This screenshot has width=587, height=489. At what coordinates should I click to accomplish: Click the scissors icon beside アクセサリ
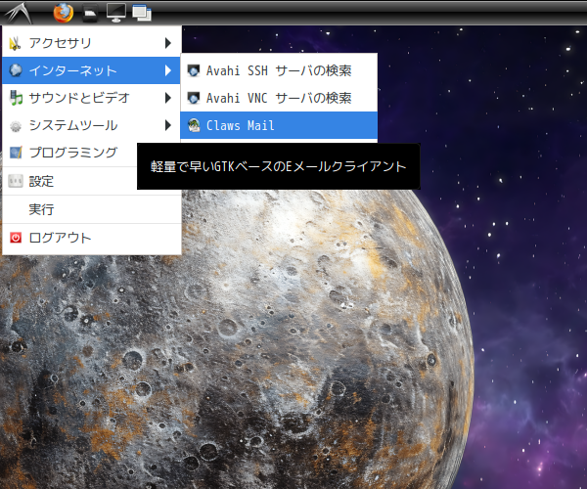[x=15, y=43]
